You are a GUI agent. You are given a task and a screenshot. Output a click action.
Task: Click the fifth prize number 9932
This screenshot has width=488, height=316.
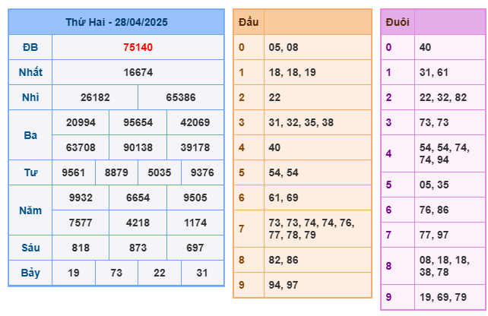(81, 197)
